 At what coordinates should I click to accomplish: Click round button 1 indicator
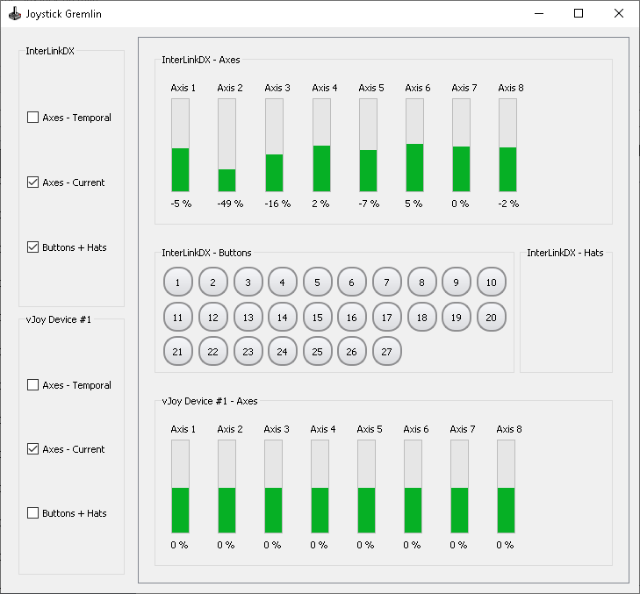click(x=178, y=282)
